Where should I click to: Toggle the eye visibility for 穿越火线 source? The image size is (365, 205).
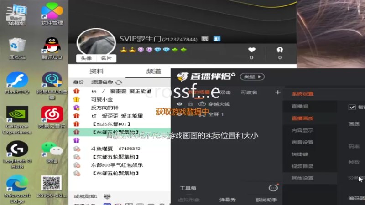click(179, 104)
